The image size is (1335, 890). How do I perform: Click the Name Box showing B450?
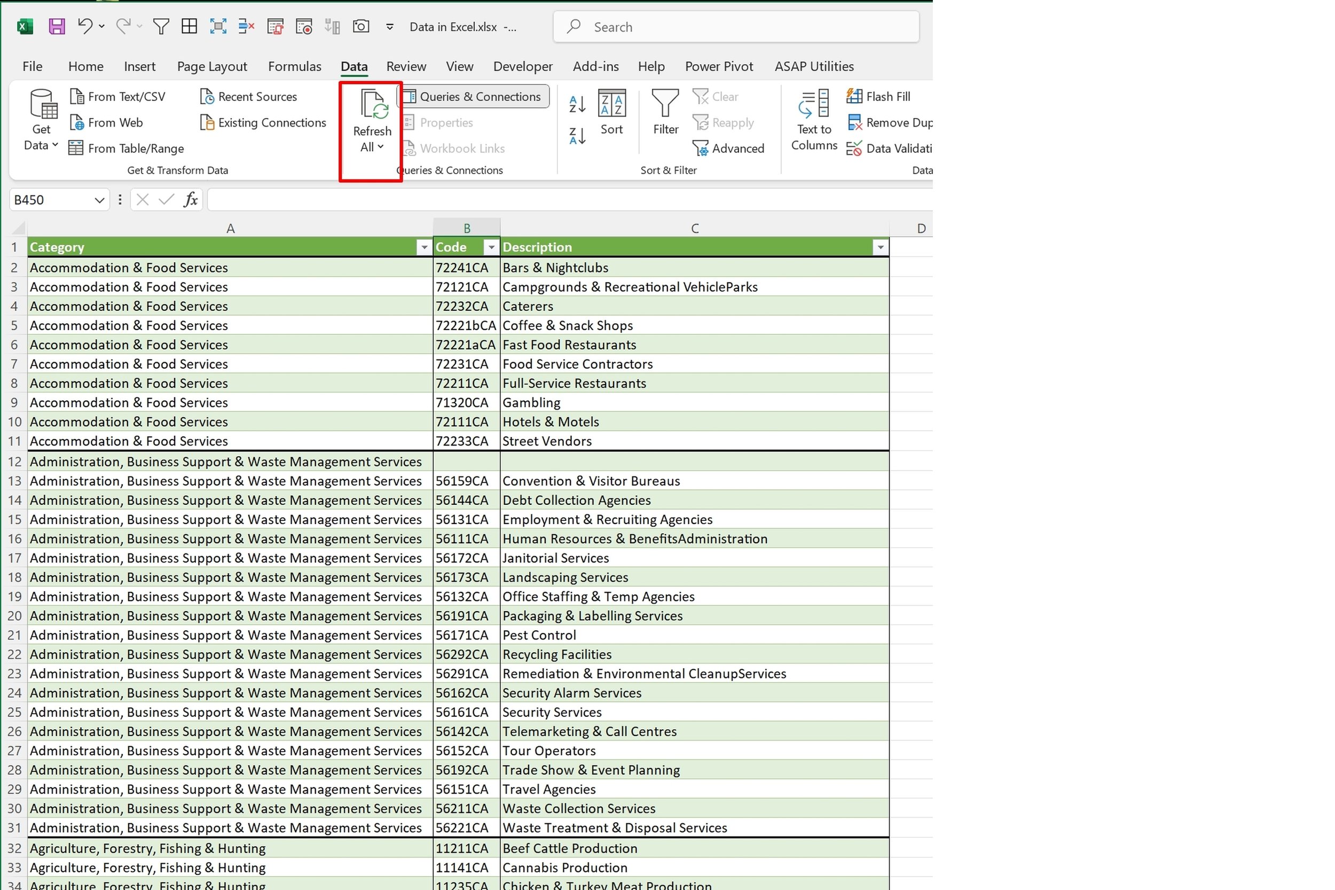click(x=51, y=200)
